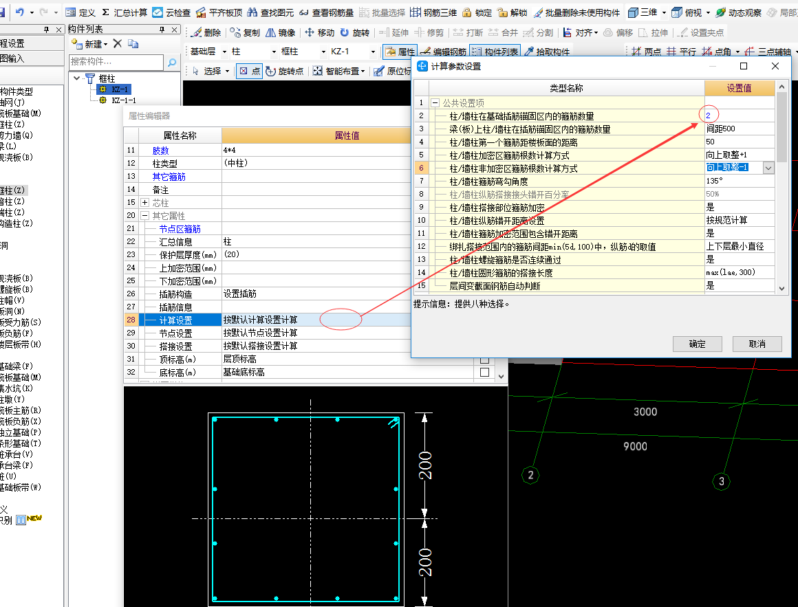The height and width of the screenshot is (607, 798).
Task: Select KZ-1-1 in component tree
Action: click(x=124, y=100)
